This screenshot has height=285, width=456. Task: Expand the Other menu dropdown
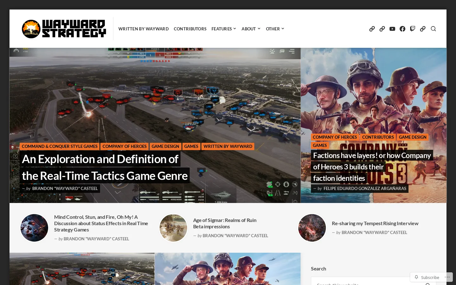pyautogui.click(x=275, y=29)
